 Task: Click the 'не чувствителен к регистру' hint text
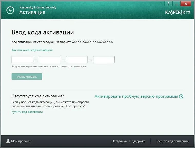(50, 66)
